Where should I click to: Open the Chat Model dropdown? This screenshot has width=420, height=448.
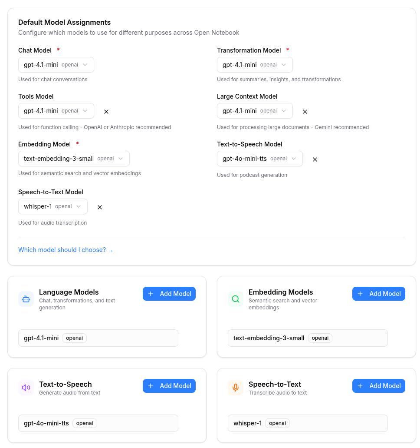pyautogui.click(x=56, y=65)
